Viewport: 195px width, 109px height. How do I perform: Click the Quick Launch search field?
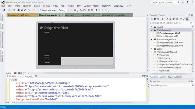tap(165, 2)
